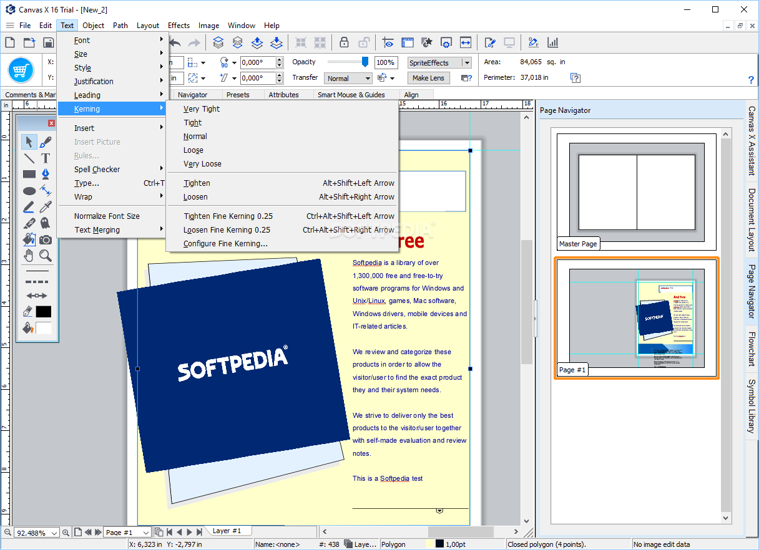Open the arrowhead style picker

tap(37, 296)
